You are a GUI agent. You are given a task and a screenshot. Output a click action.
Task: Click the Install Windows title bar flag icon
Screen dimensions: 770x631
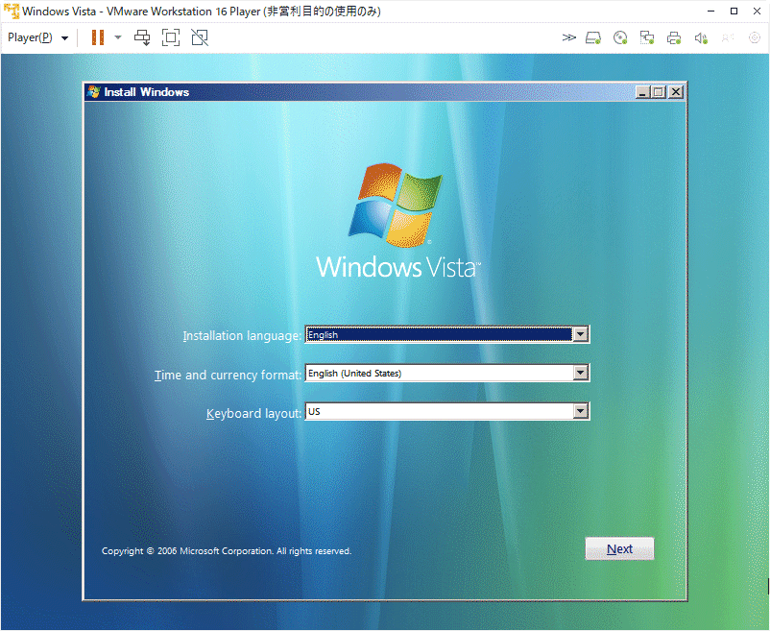(x=93, y=92)
